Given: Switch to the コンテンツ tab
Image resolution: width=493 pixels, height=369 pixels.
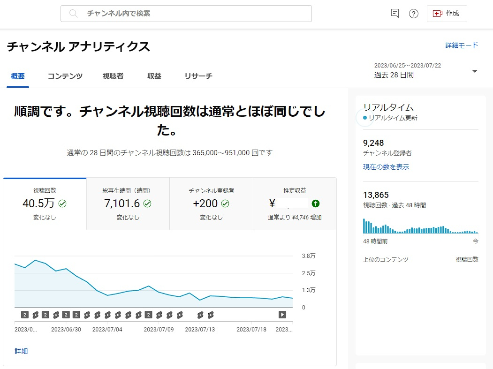Looking at the screenshot, I should coord(65,76).
